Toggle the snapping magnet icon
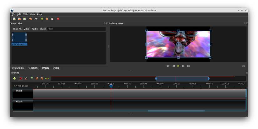Viewport: 258px width, 129px height. (20, 78)
